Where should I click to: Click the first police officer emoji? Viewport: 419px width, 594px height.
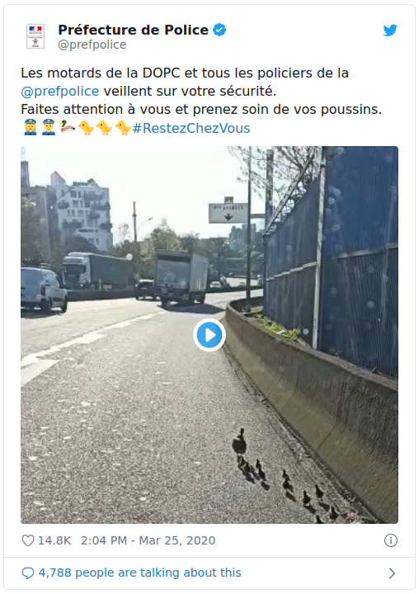[30, 127]
